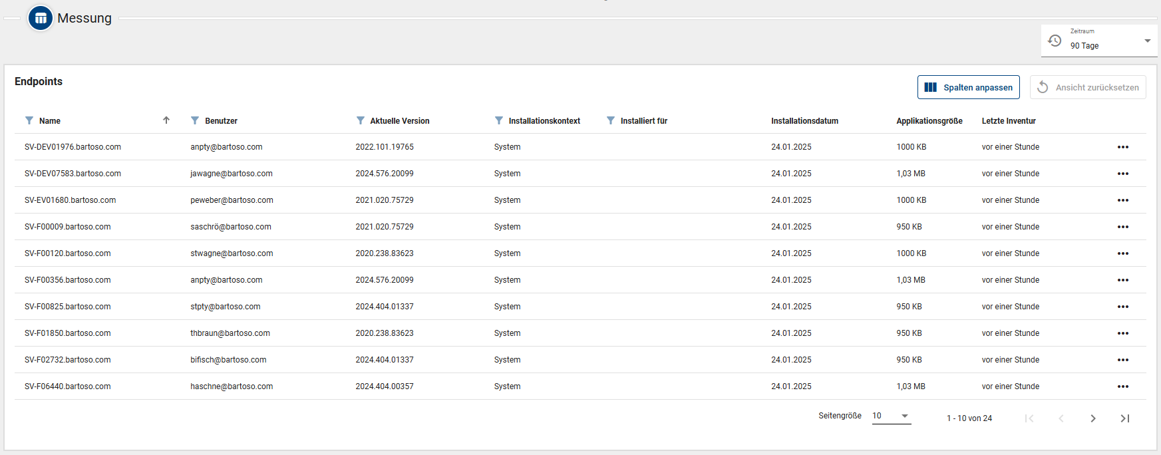
Task: Select the SV-F00009.bartoso.com endpoint row
Action: (68, 227)
